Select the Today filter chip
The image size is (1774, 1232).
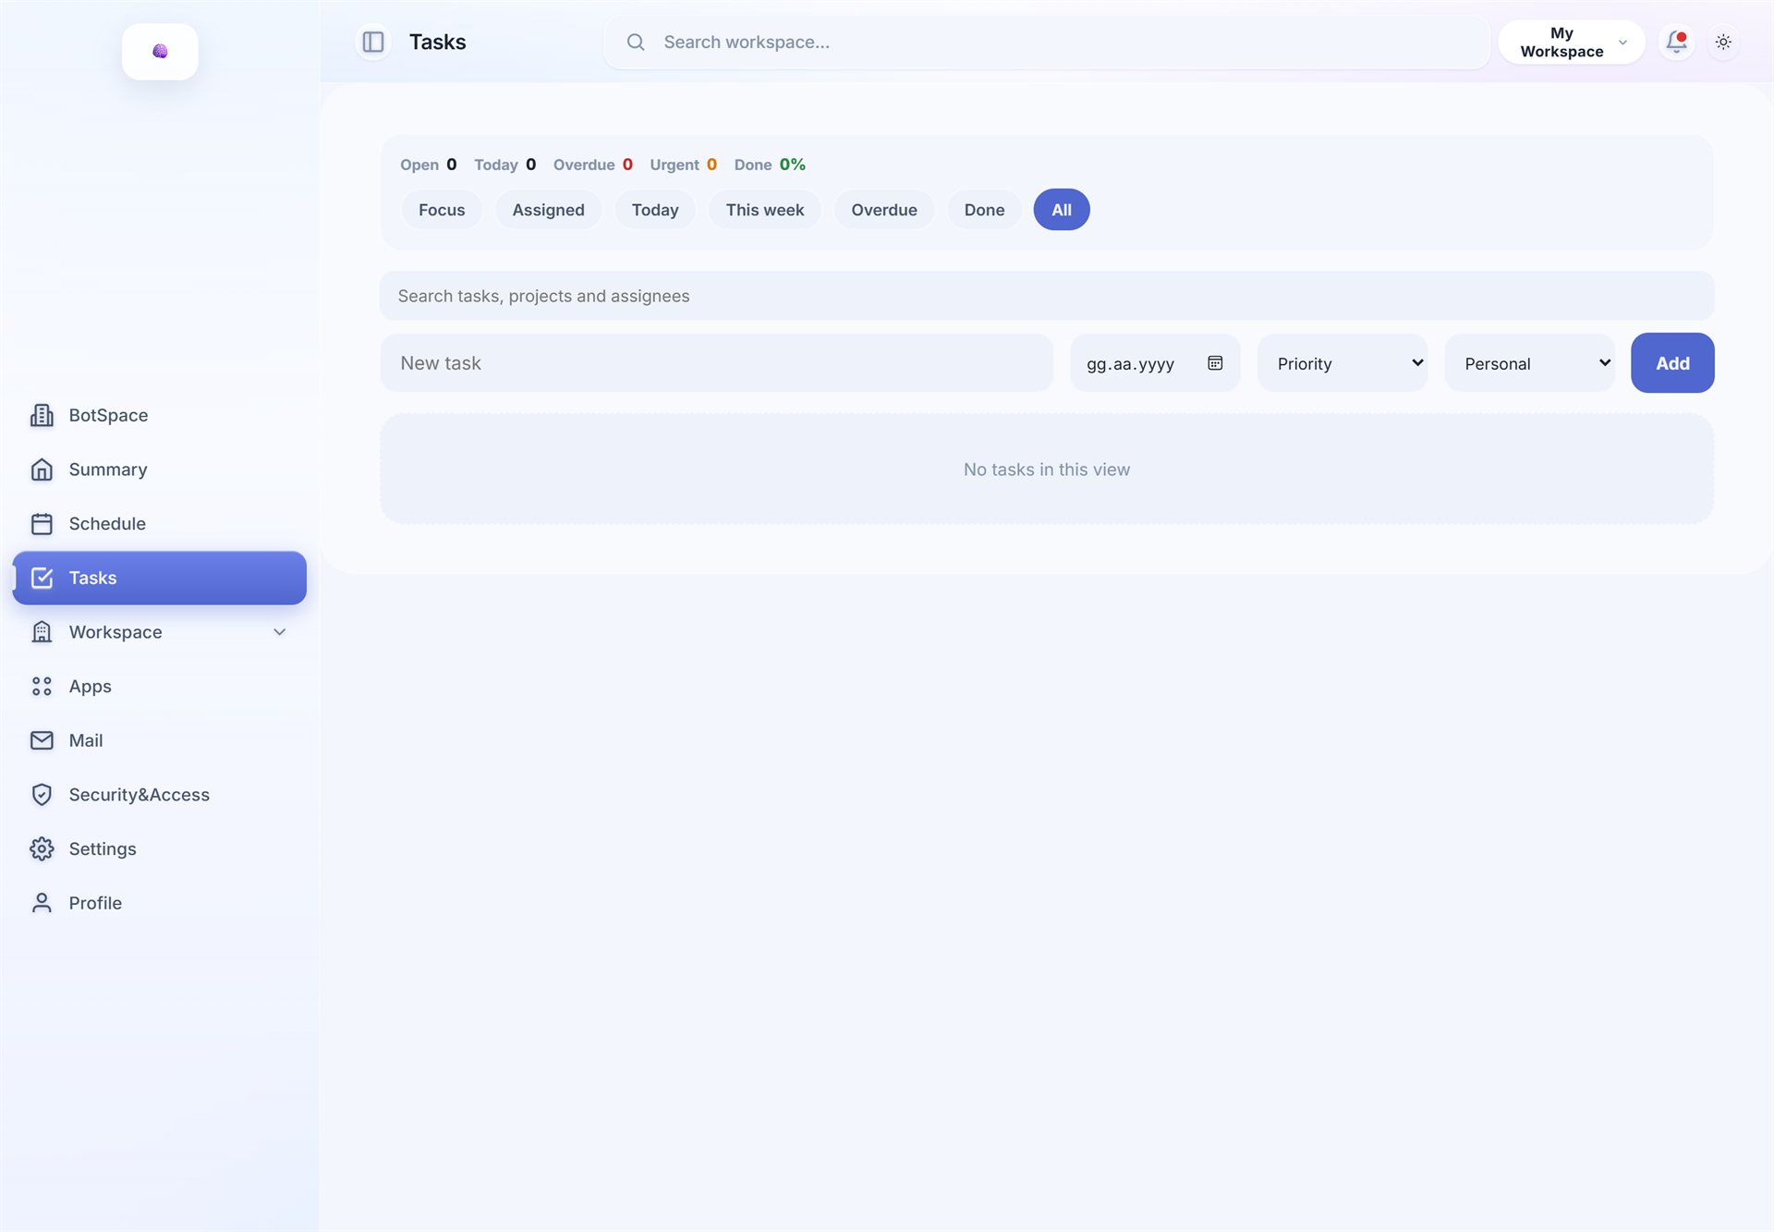coord(655,210)
